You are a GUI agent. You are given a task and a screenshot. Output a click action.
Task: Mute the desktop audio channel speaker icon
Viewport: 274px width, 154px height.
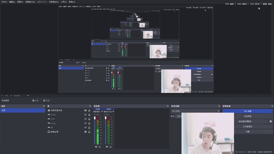pyautogui.click(x=96, y=147)
